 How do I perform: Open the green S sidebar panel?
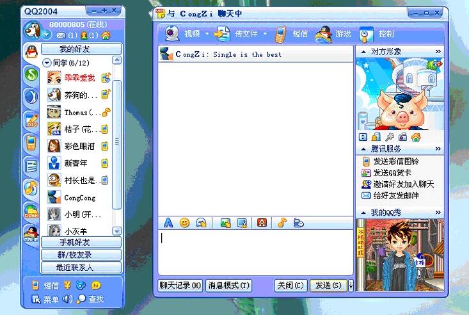[x=31, y=74]
